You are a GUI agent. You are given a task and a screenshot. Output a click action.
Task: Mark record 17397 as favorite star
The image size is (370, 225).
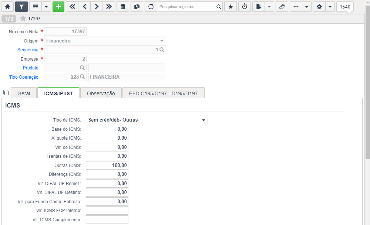pyautogui.click(x=23, y=18)
